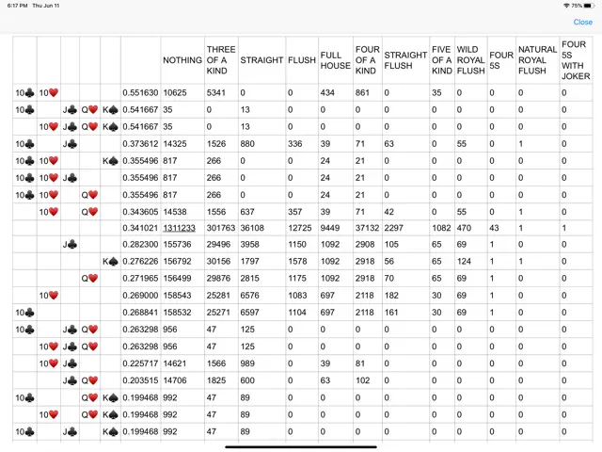Viewport: 602px width, 452px height.
Task: Click the value 2297
Action: click(x=394, y=228)
